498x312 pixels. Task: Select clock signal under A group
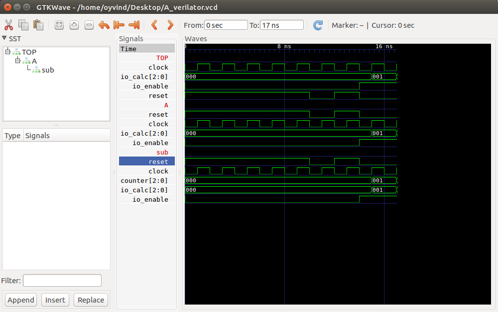point(158,124)
